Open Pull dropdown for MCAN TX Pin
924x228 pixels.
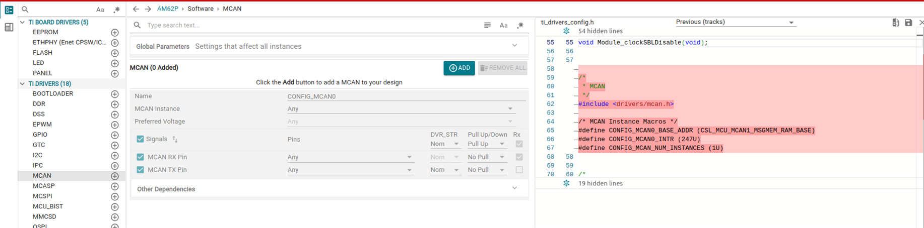point(486,170)
